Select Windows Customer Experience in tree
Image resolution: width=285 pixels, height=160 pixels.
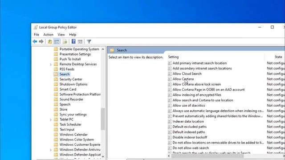[x=80, y=144]
